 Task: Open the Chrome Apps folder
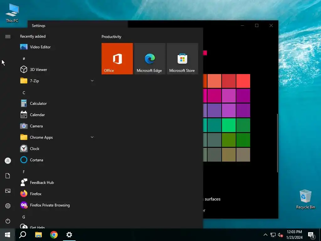coord(57,137)
